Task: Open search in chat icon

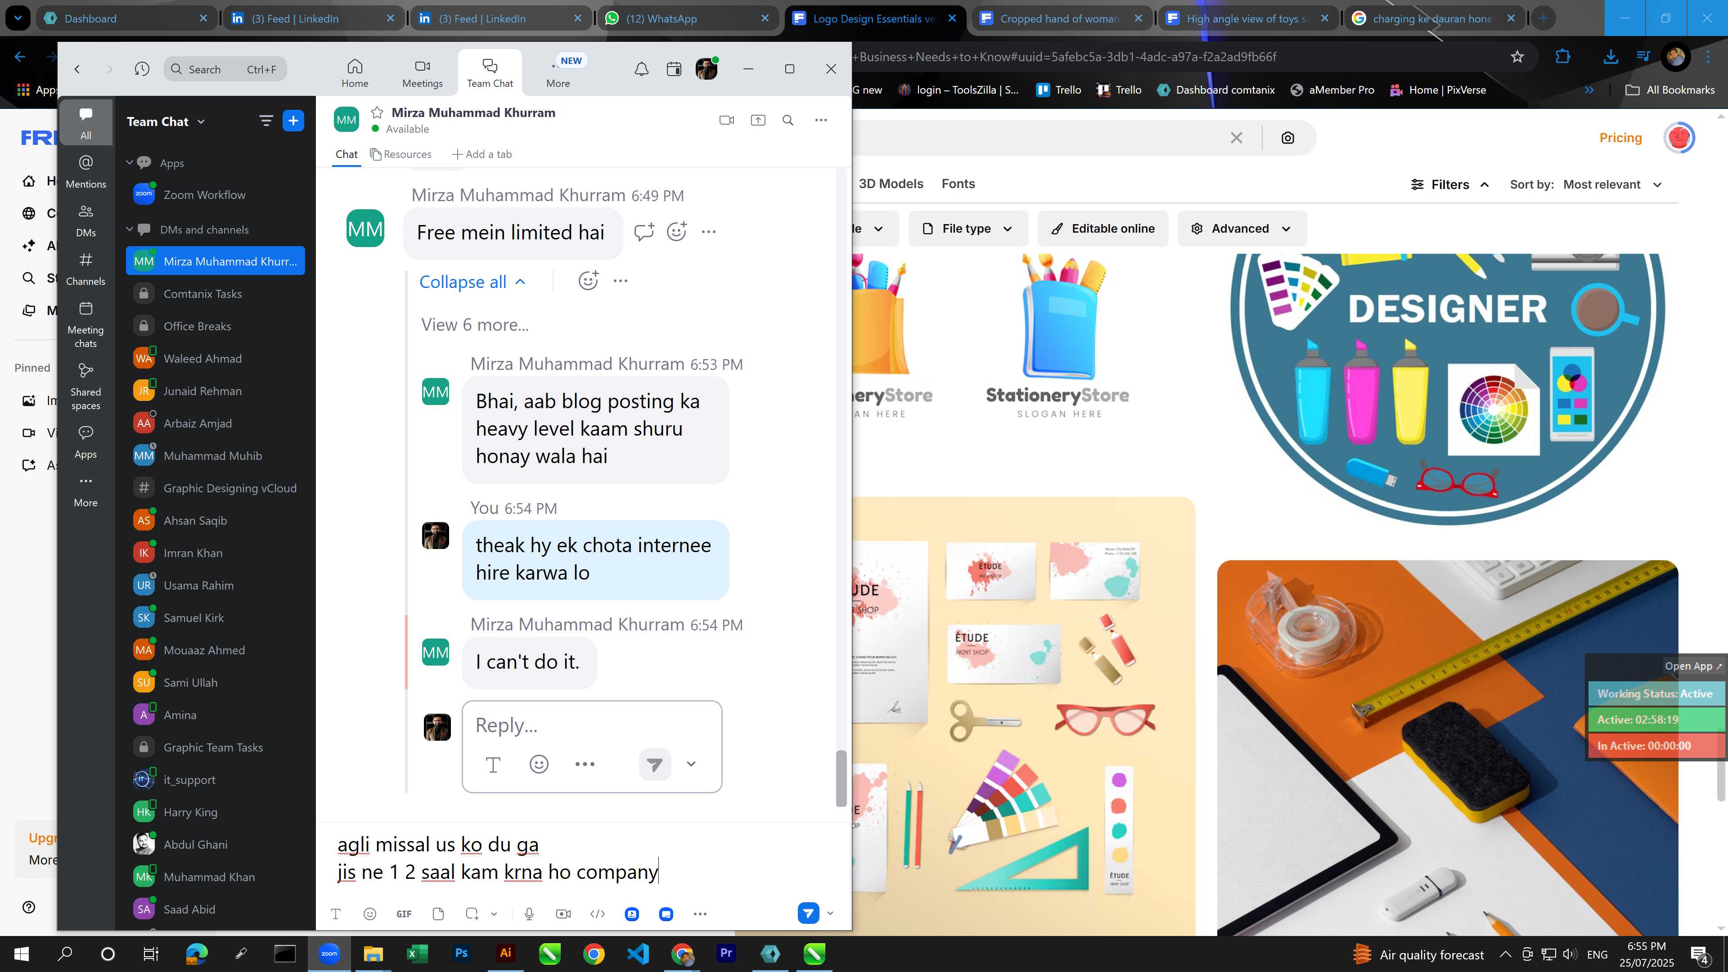Action: [x=788, y=120]
